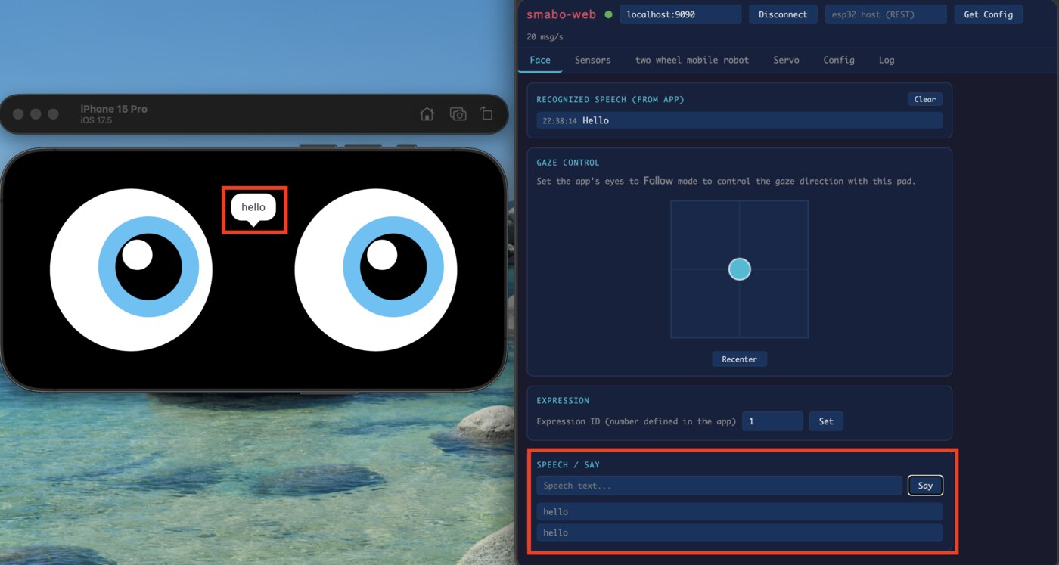
Task: Click the second hello speech history row
Action: click(x=739, y=532)
